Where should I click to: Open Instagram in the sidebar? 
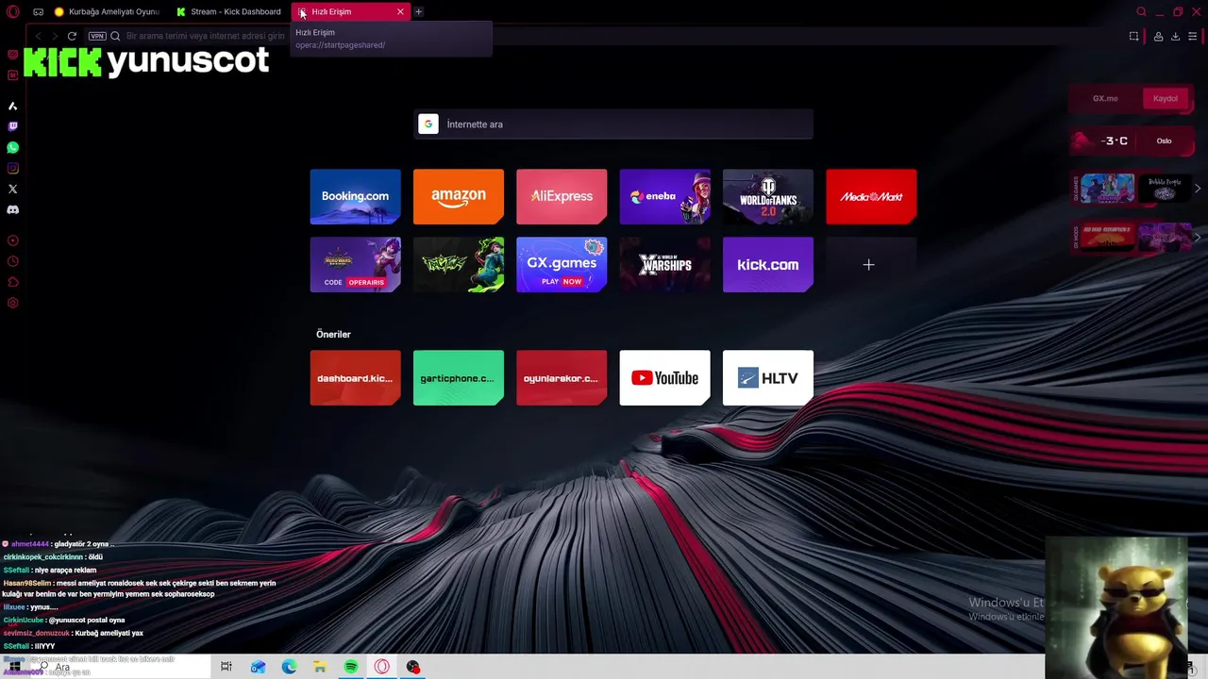tap(12, 168)
